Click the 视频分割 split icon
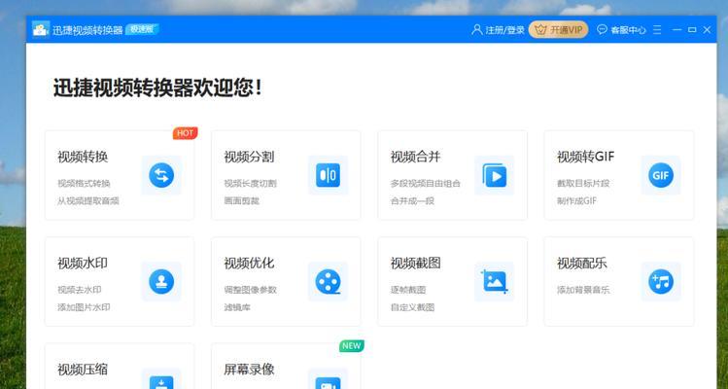 coord(328,175)
